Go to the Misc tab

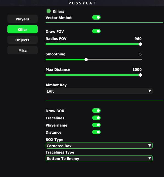23,50
